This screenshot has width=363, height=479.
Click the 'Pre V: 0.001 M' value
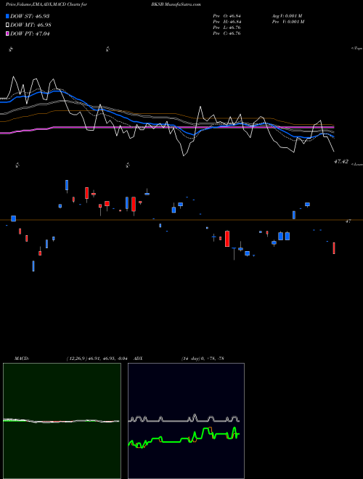288,22
